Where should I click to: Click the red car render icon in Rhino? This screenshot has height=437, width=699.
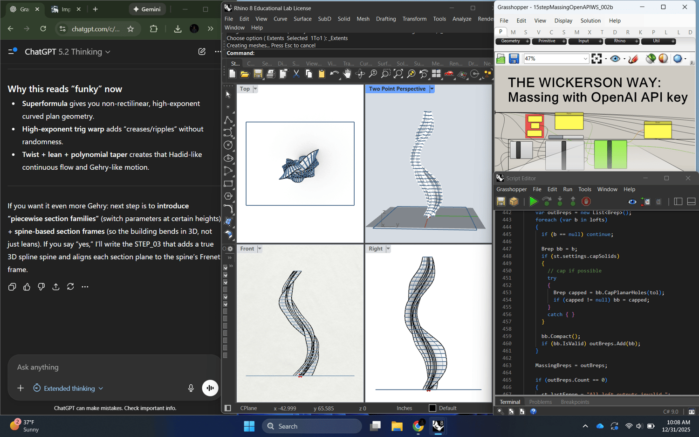point(449,74)
